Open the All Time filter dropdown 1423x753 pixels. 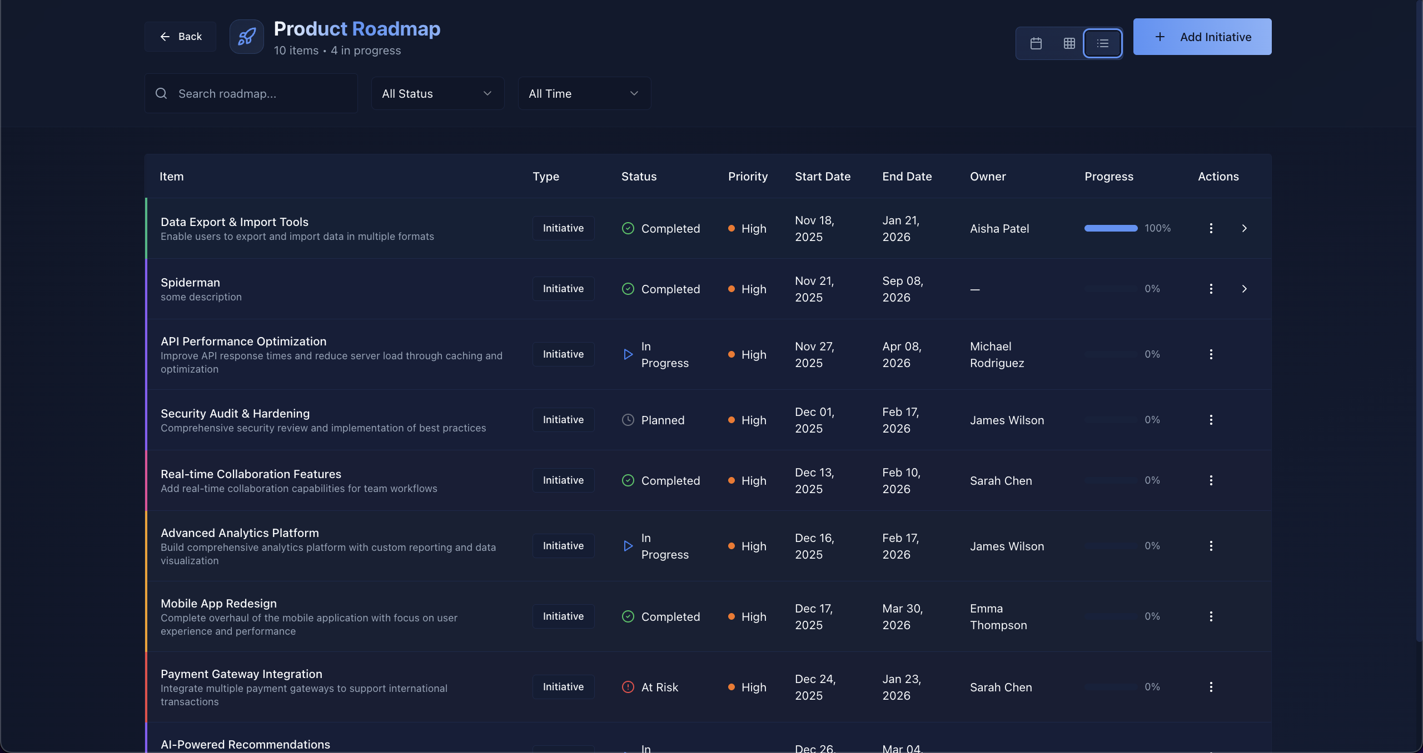coord(584,93)
